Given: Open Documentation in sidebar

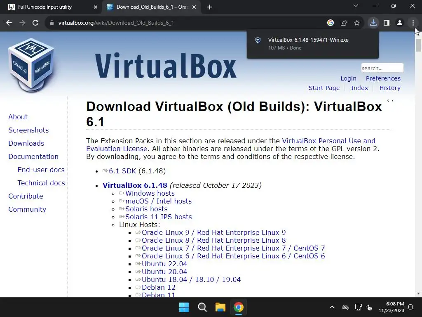Looking at the screenshot, I should [x=33, y=156].
